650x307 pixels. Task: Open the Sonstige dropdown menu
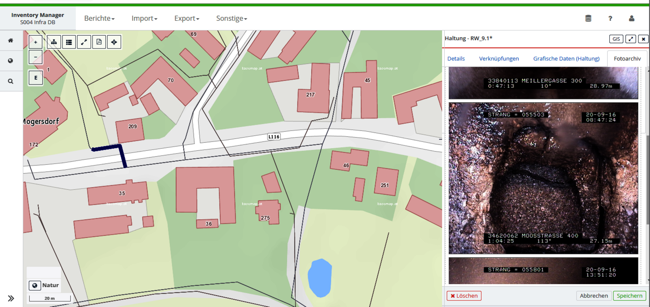(231, 18)
